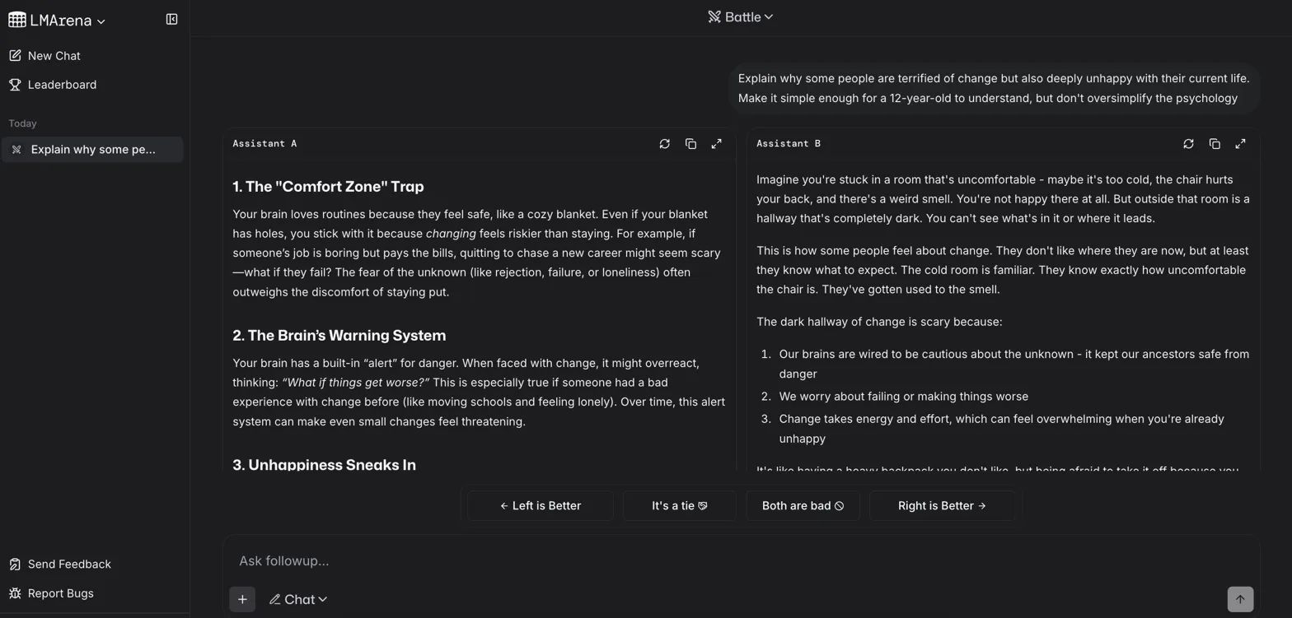
Task: Regenerate Assistant A's response
Action: 664,143
